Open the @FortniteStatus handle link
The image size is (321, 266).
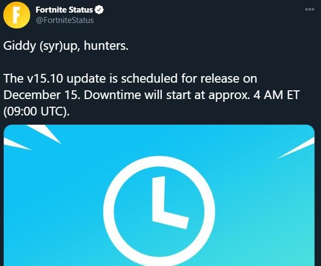pyautogui.click(x=65, y=20)
